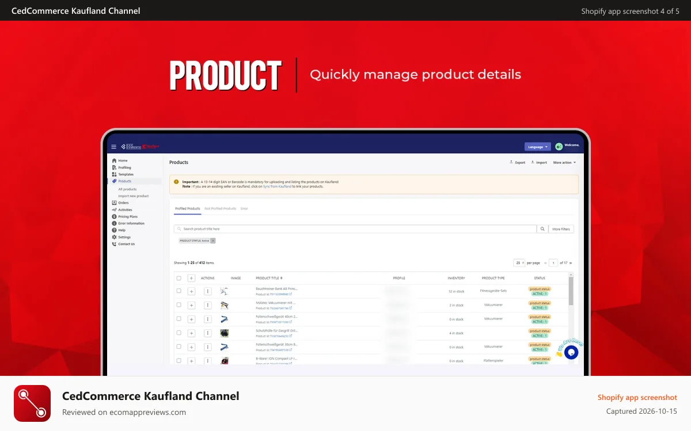The image size is (691, 431).
Task: Open the live chat bubble icon
Action: [571, 353]
